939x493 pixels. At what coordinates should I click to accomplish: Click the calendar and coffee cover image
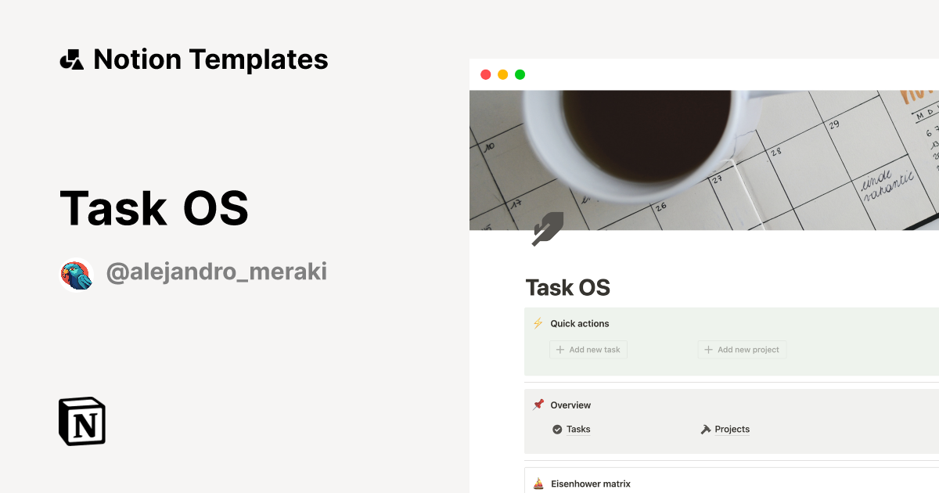click(x=704, y=157)
